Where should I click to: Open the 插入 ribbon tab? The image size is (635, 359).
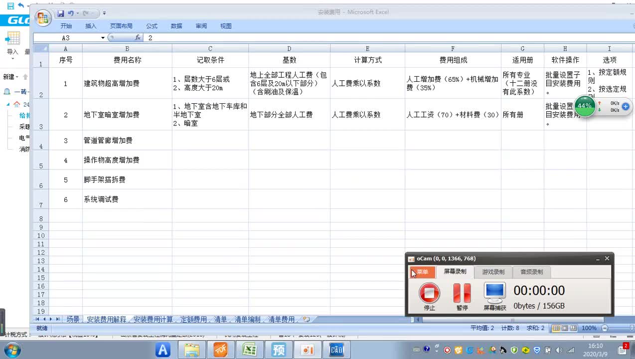coord(91,26)
